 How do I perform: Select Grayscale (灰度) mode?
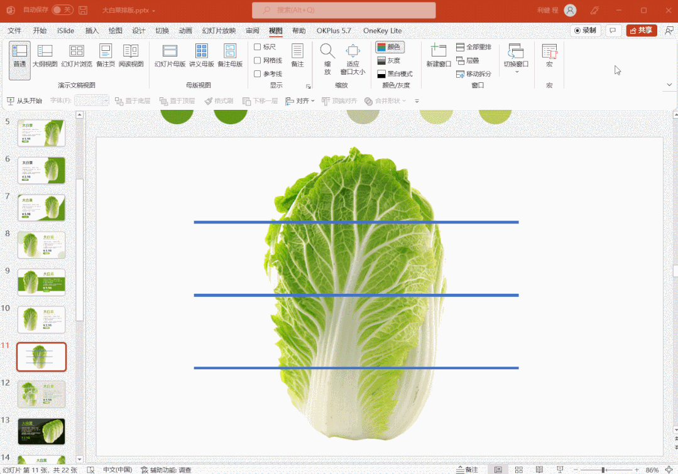coord(389,60)
